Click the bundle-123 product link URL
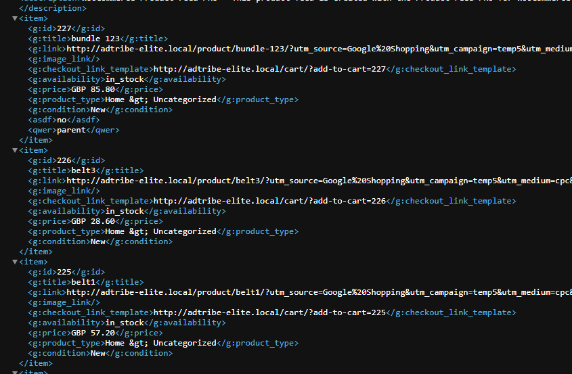 coord(320,49)
